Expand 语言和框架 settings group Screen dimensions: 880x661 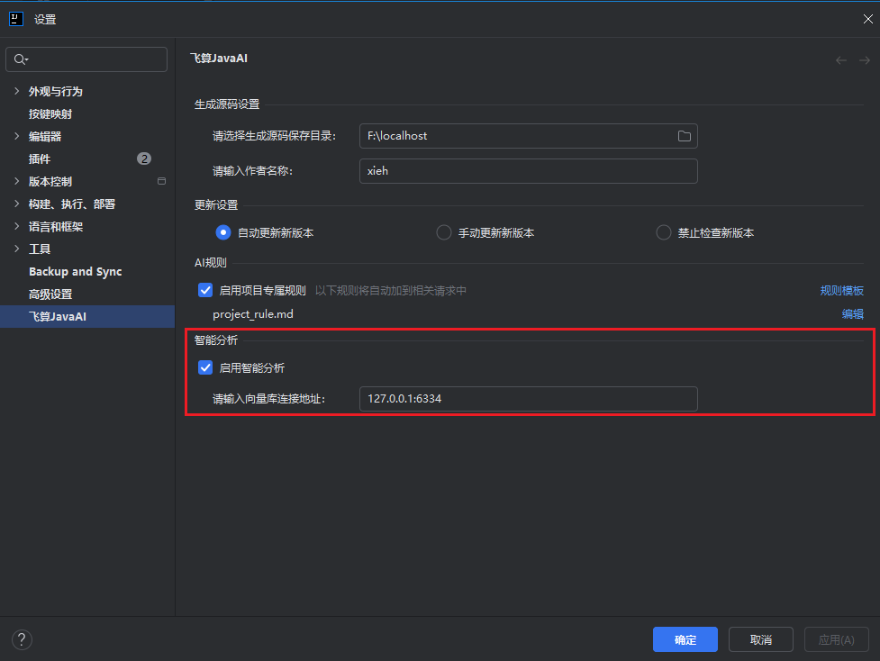point(17,226)
